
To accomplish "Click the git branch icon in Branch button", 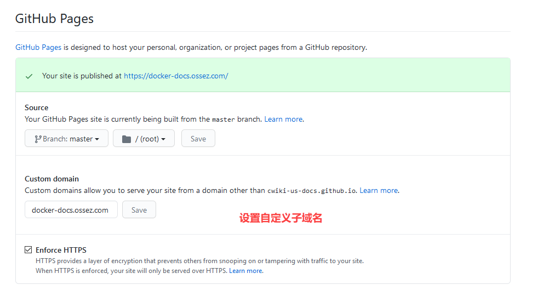I will (x=38, y=139).
